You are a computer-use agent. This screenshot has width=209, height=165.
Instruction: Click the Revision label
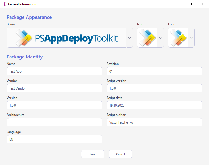[113, 64]
